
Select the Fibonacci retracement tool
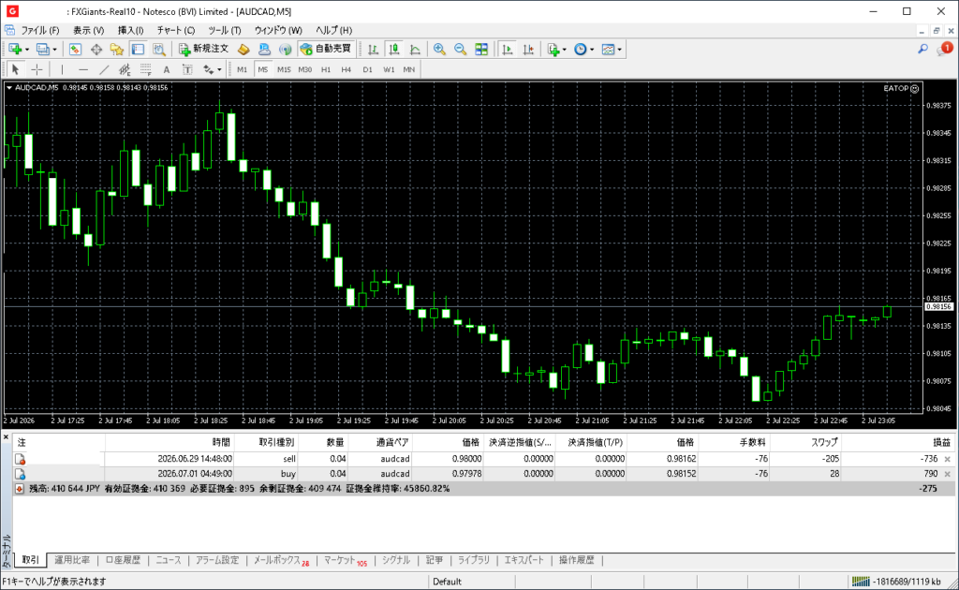(145, 69)
